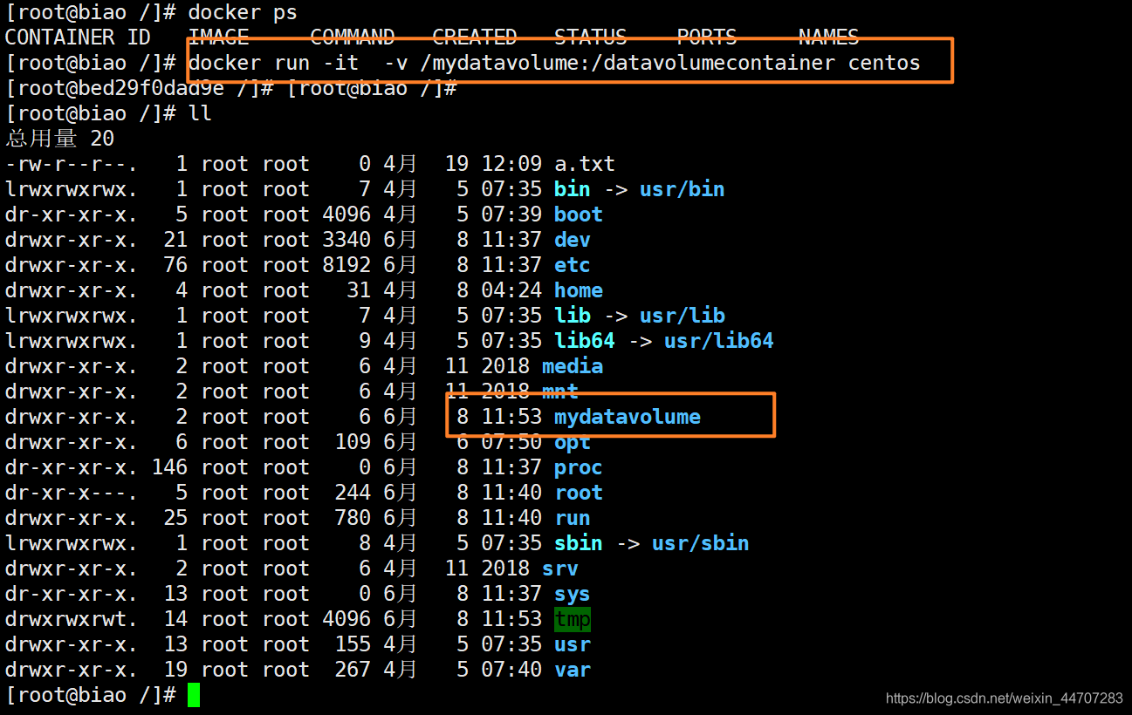This screenshot has height=715, width=1132.
Task: Select the 'sys' directory name
Action: 573,594
